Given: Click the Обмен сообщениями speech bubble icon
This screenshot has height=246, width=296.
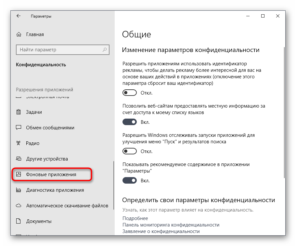Looking at the screenshot, I should (19, 127).
